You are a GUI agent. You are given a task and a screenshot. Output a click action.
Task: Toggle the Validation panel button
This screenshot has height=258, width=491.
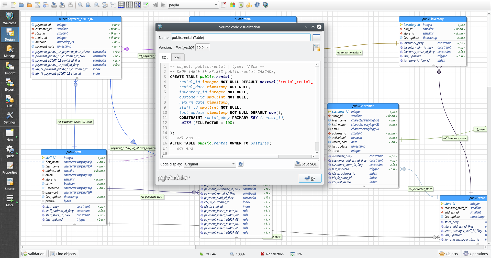[x=34, y=254]
